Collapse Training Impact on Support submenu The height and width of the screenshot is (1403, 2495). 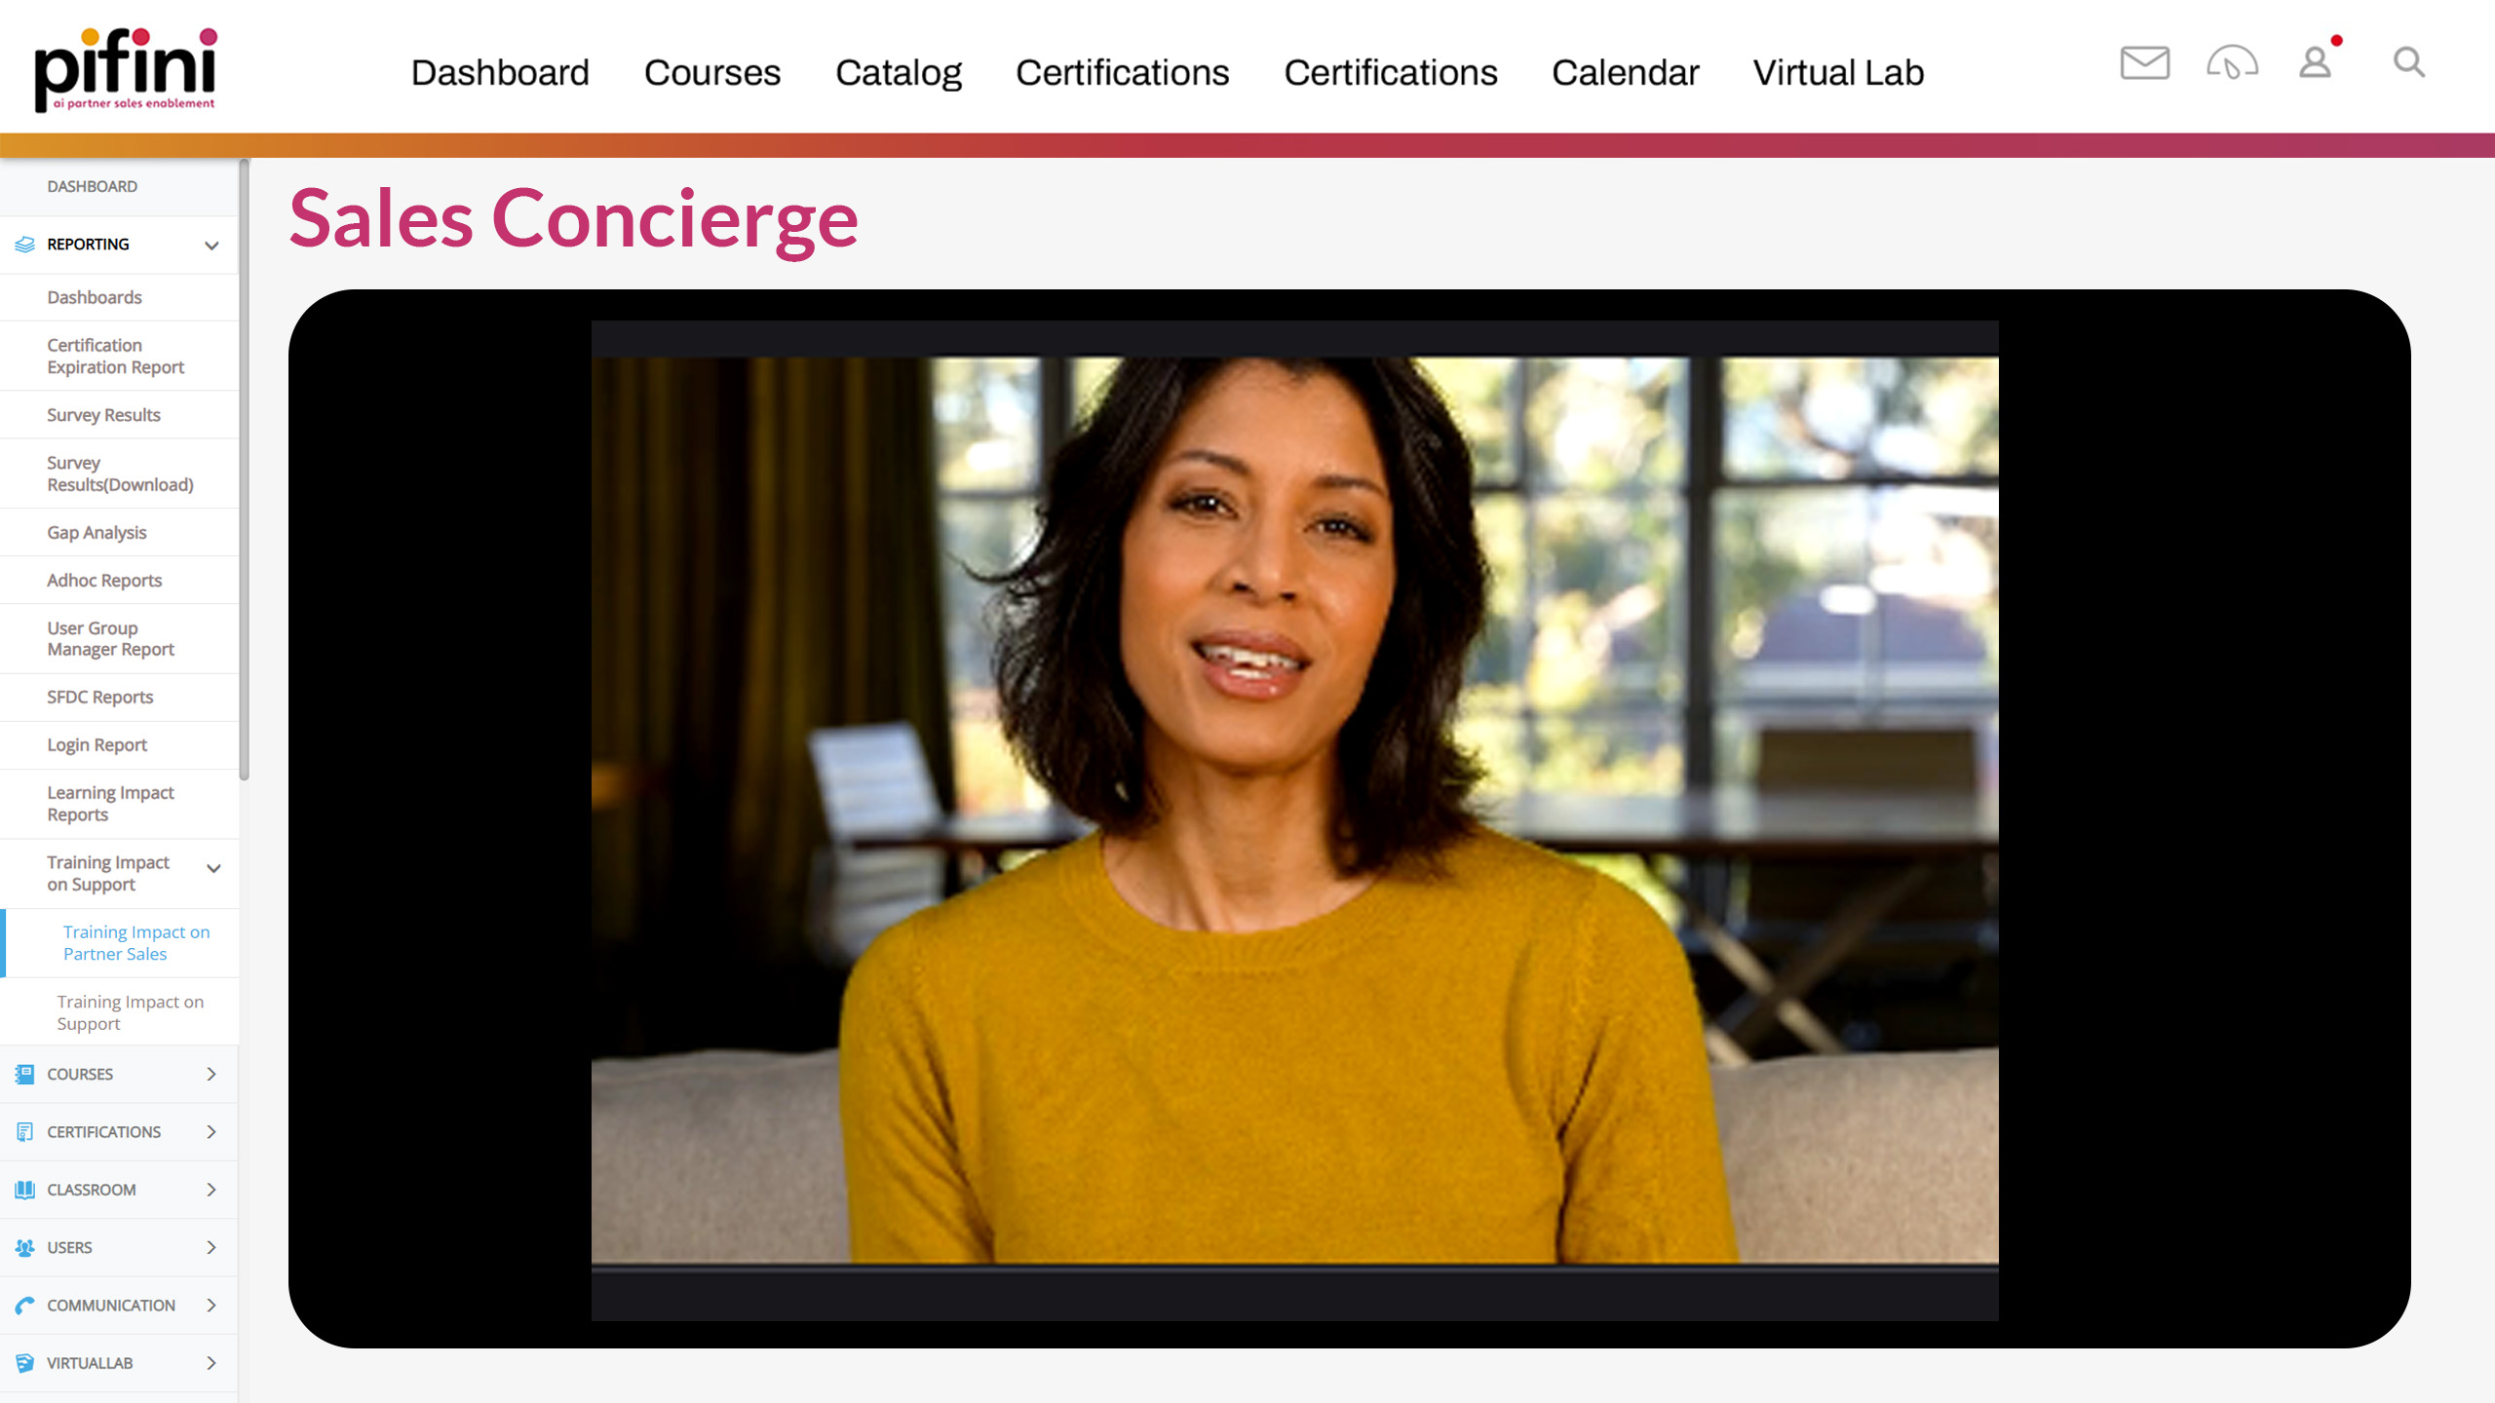point(213,868)
